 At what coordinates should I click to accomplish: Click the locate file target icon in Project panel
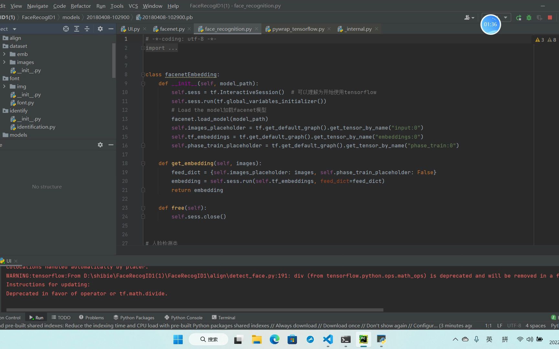[x=66, y=29]
